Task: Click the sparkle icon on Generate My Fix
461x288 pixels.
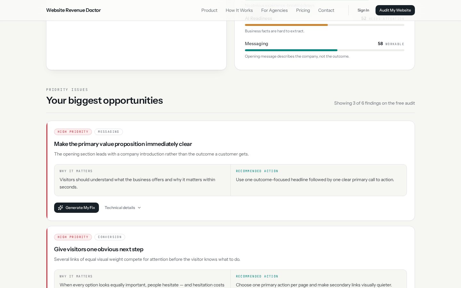Action: pyautogui.click(x=61, y=208)
